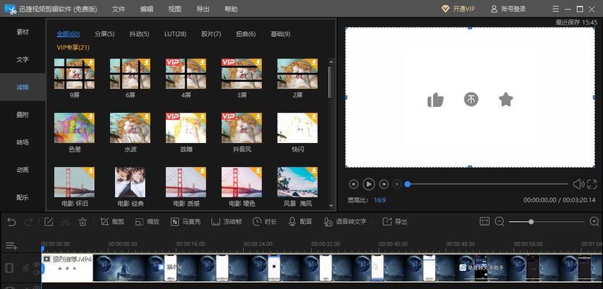
Task: Select the 全部(60) filter category
Action: (68, 34)
